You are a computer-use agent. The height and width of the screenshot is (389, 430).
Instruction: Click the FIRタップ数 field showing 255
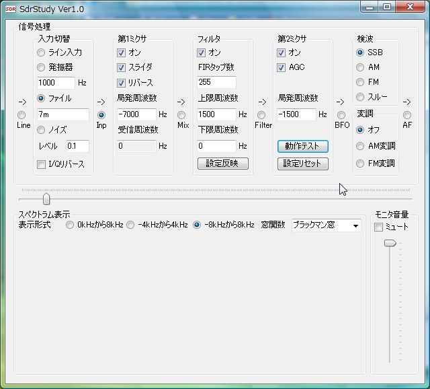tap(216, 82)
